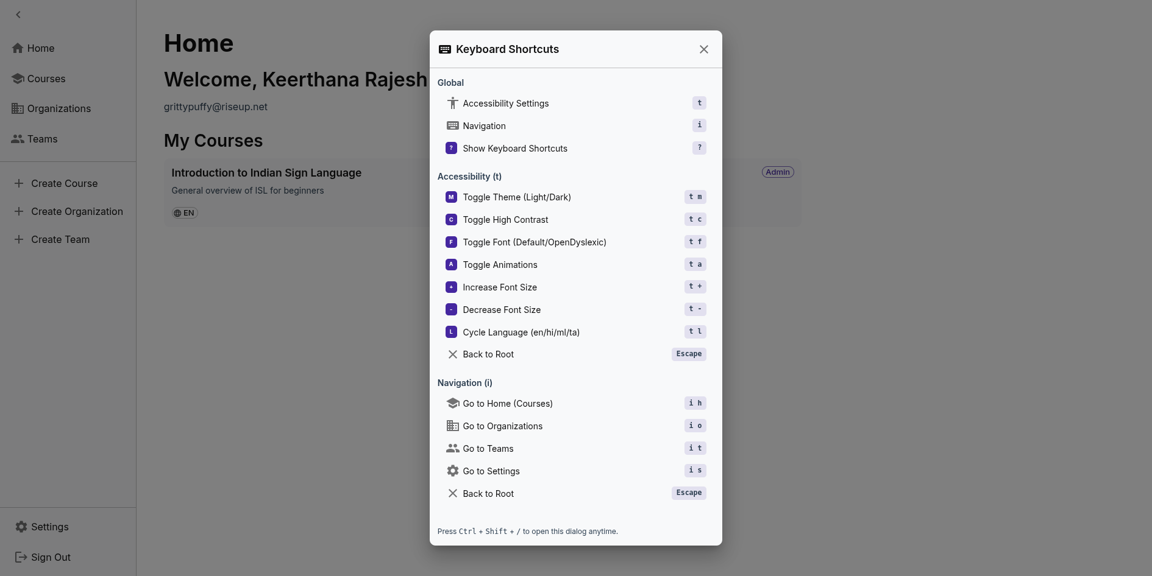1152x576 pixels.
Task: Click the 'i o' shortcut key badge
Action: point(695,426)
